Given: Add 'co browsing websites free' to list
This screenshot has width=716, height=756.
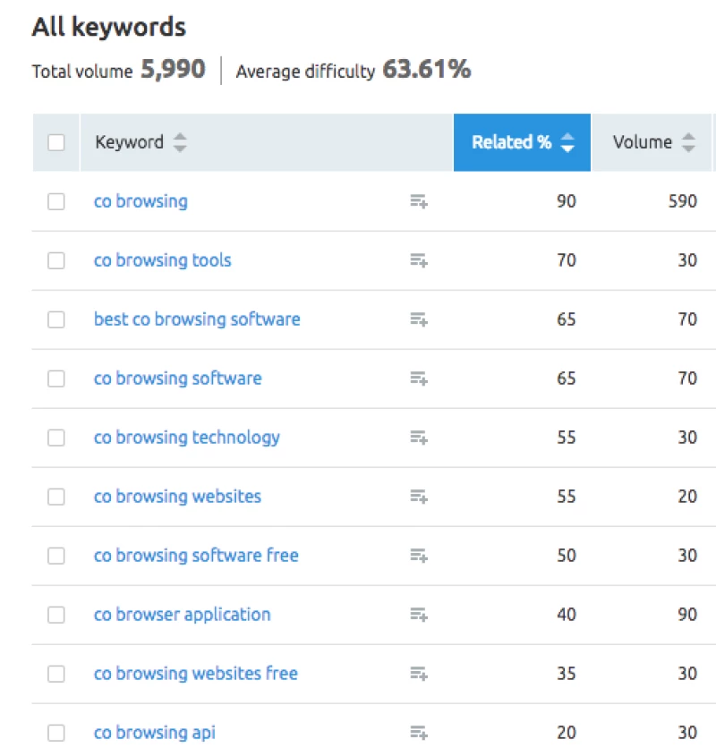Looking at the screenshot, I should tap(418, 674).
